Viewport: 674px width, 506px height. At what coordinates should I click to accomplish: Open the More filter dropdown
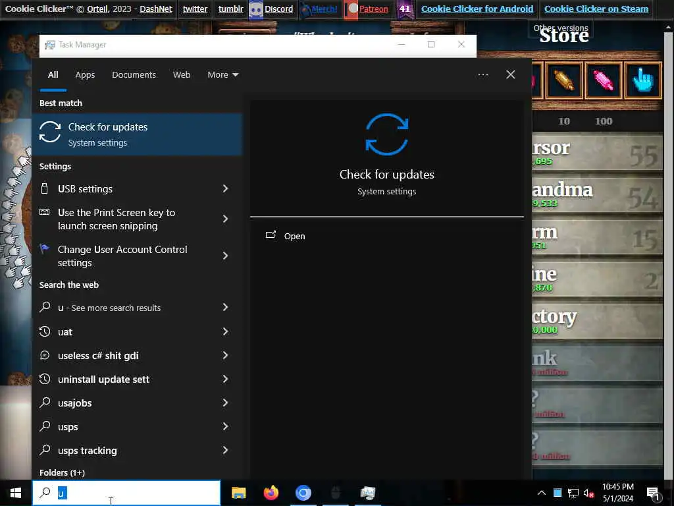[222, 75]
